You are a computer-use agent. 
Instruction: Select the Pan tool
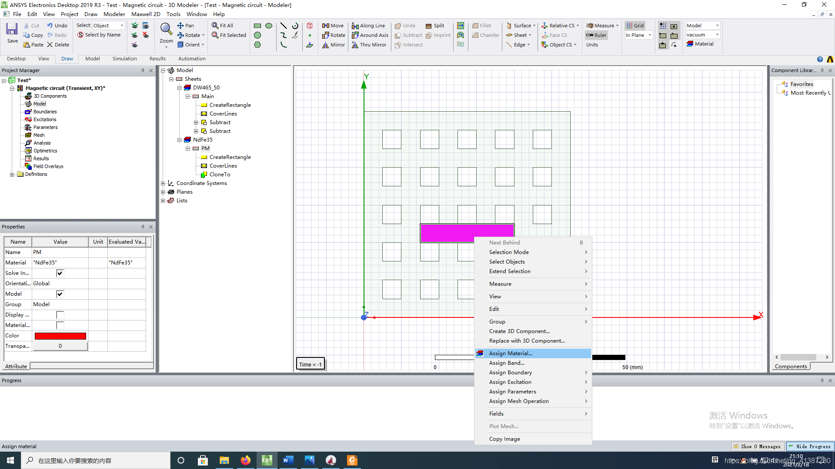[186, 26]
